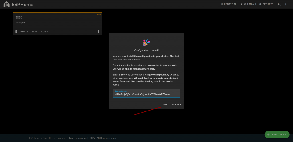Click the test.yaml filename on card
The image size is (293, 142).
pyautogui.click(x=21, y=23)
